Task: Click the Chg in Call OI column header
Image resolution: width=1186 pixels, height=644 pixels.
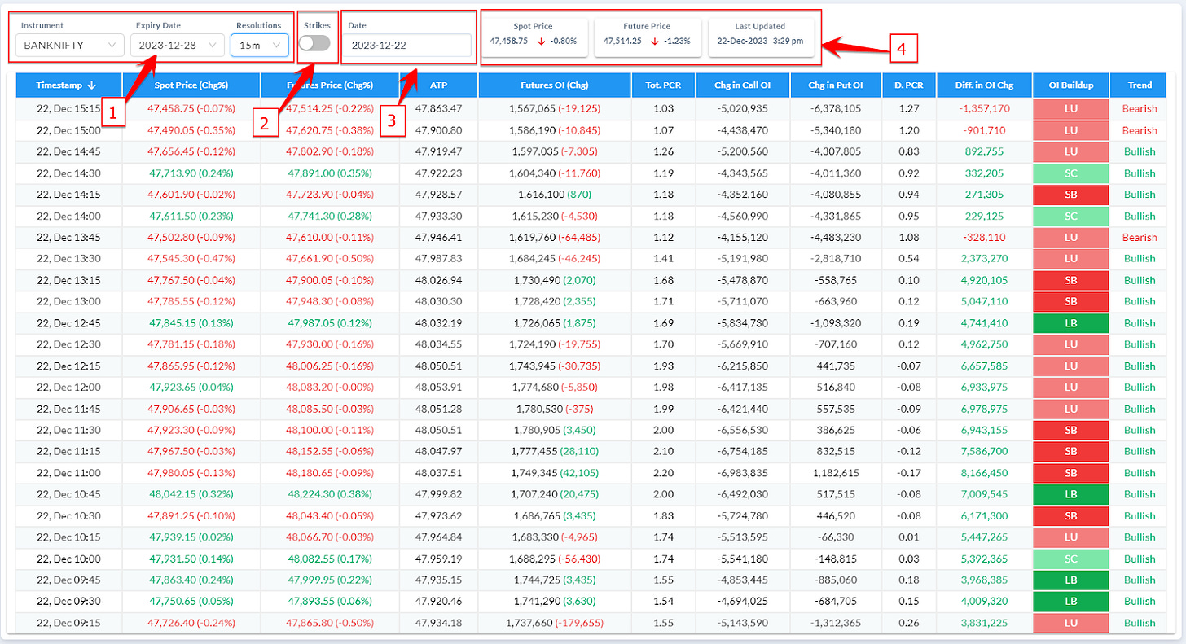Action: (x=744, y=85)
